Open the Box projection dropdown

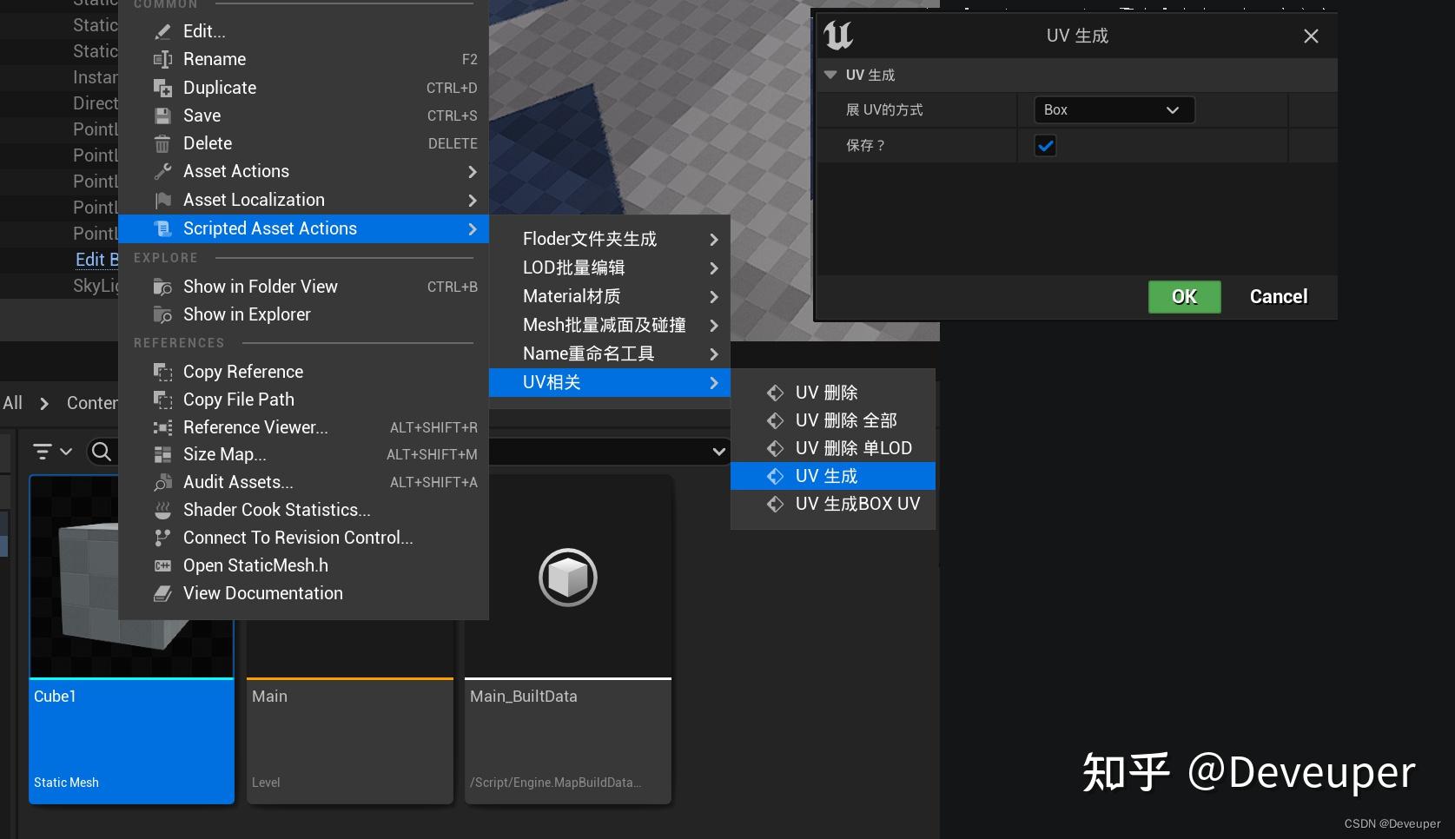(1113, 109)
